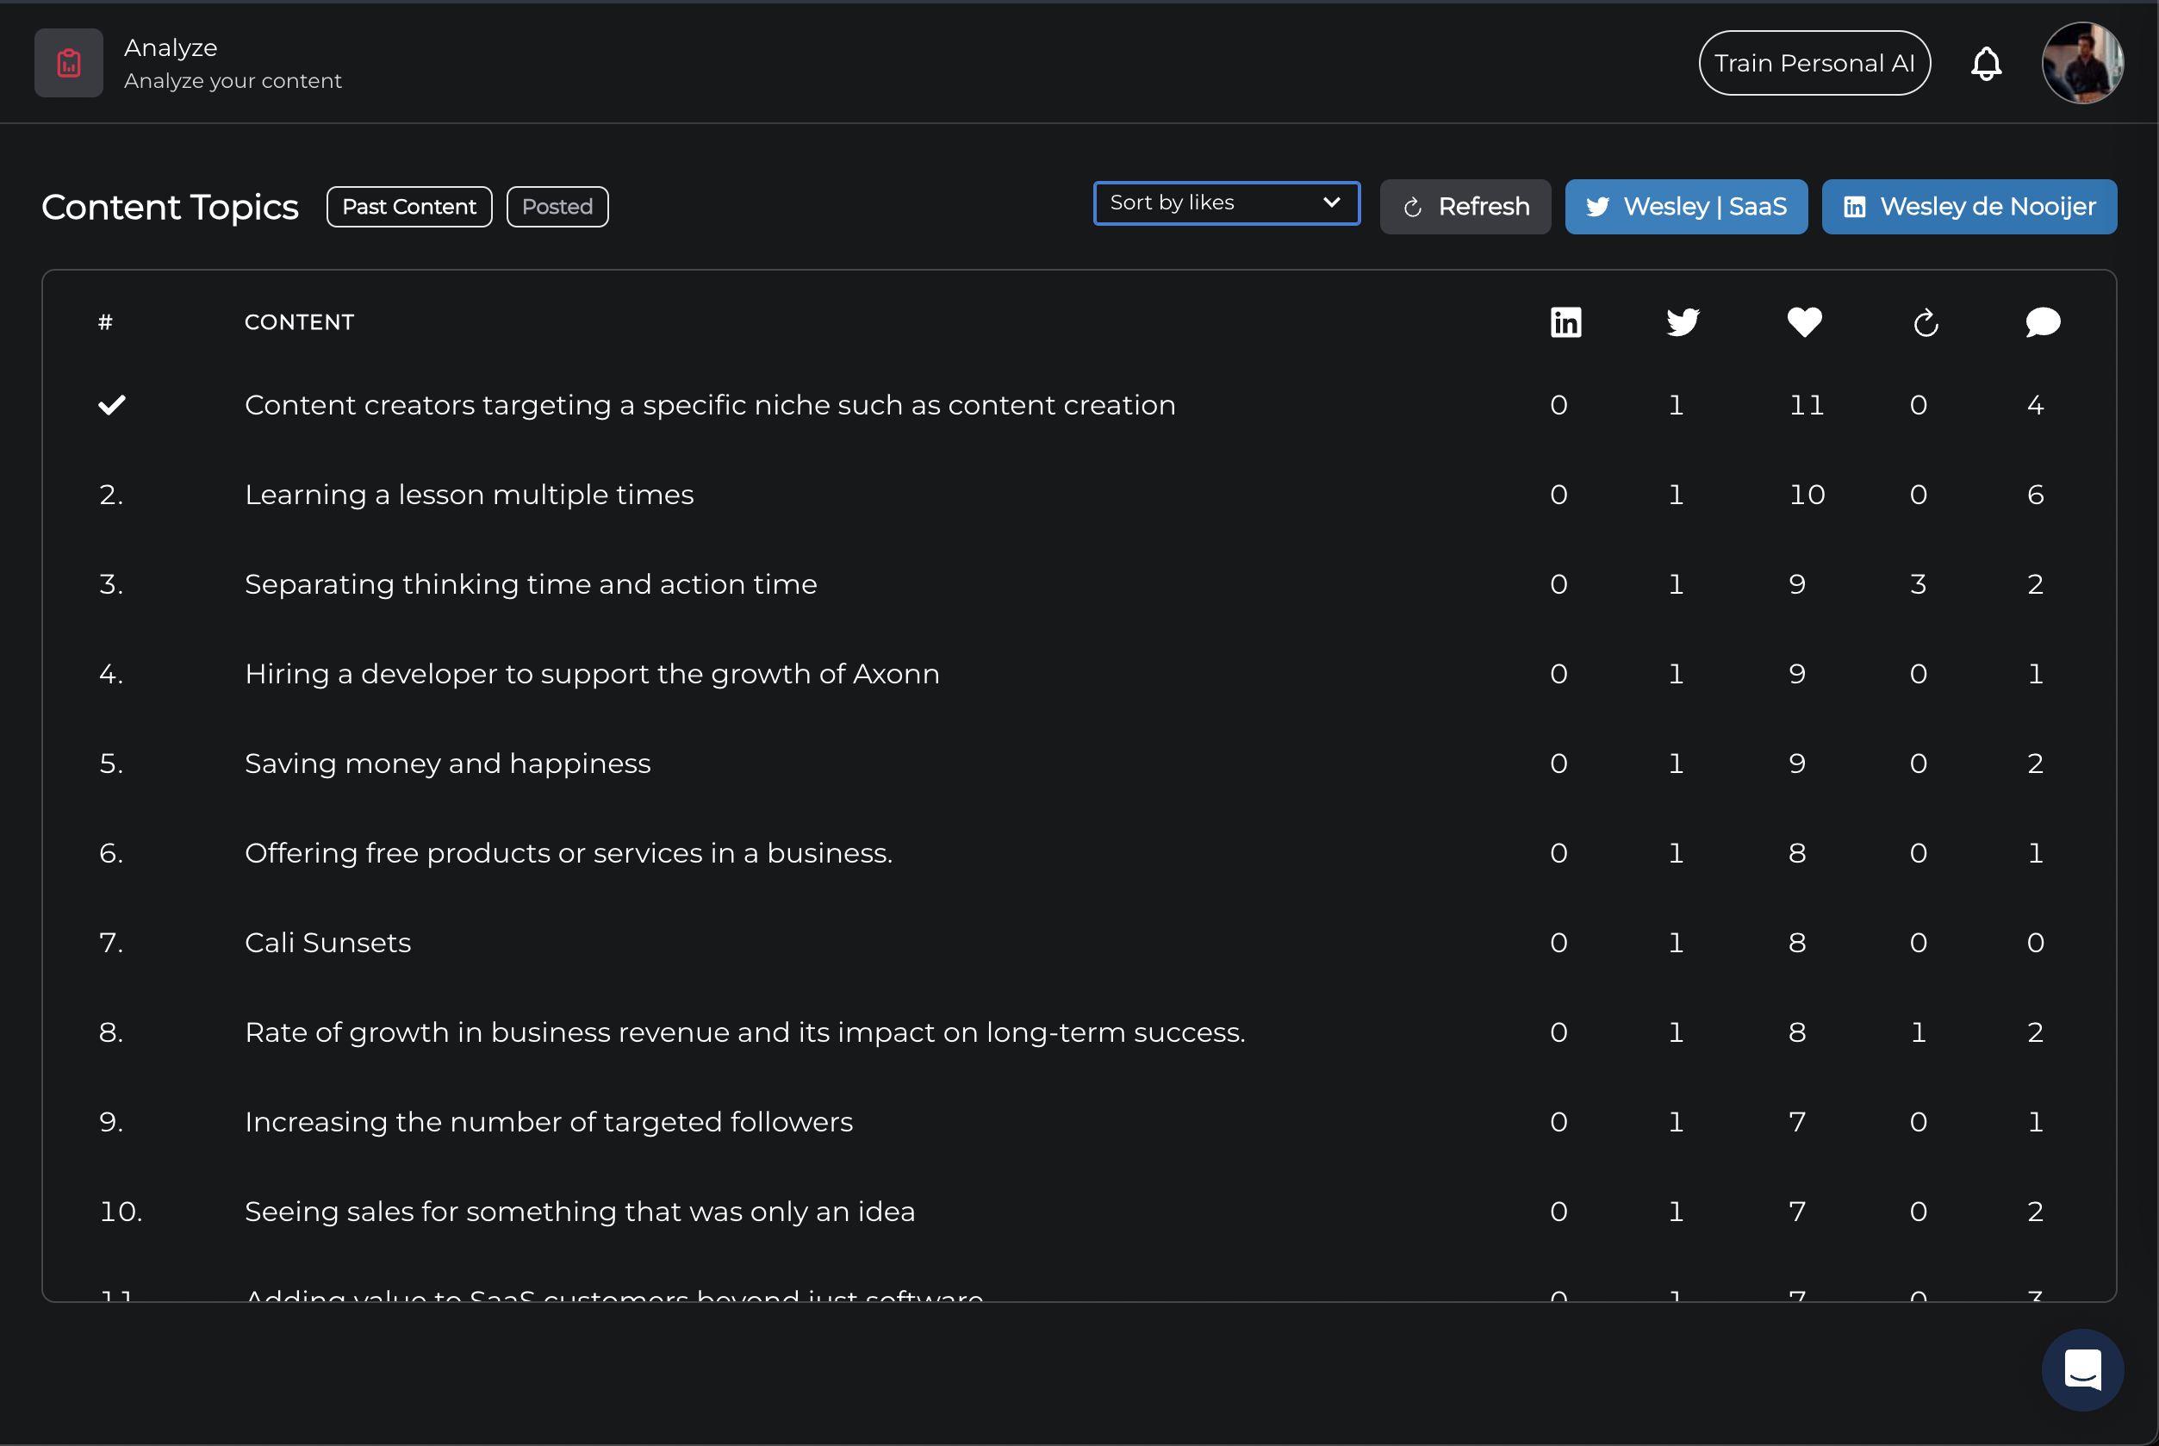The height and width of the screenshot is (1446, 2159).
Task: Click the Sort dropdown chevron arrow
Action: [1331, 202]
